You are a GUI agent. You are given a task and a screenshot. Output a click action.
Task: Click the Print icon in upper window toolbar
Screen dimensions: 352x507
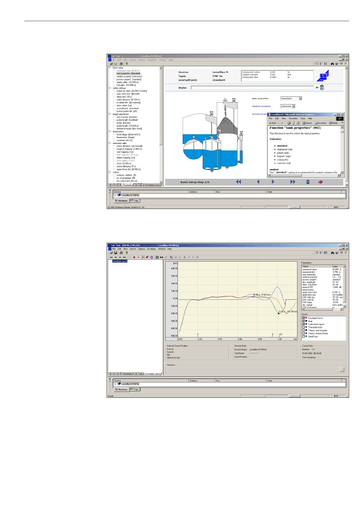click(121, 64)
